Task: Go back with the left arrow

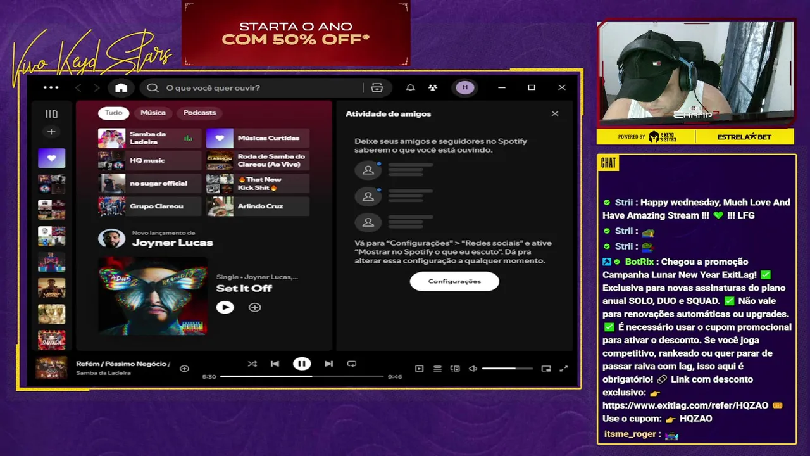Action: pos(78,87)
